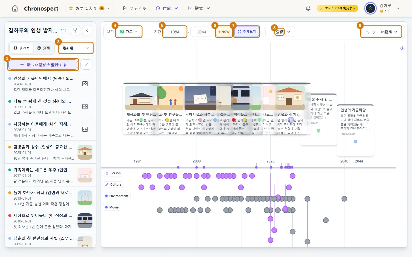Viewport: 412px width, 257px height.
Task: Click the 전체보기 button
Action: point(247,32)
